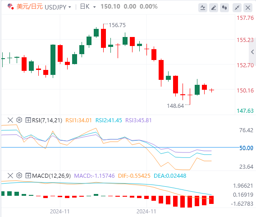
Task: Click the RSI(7,14,21) indicator label
Action: coord(47,120)
